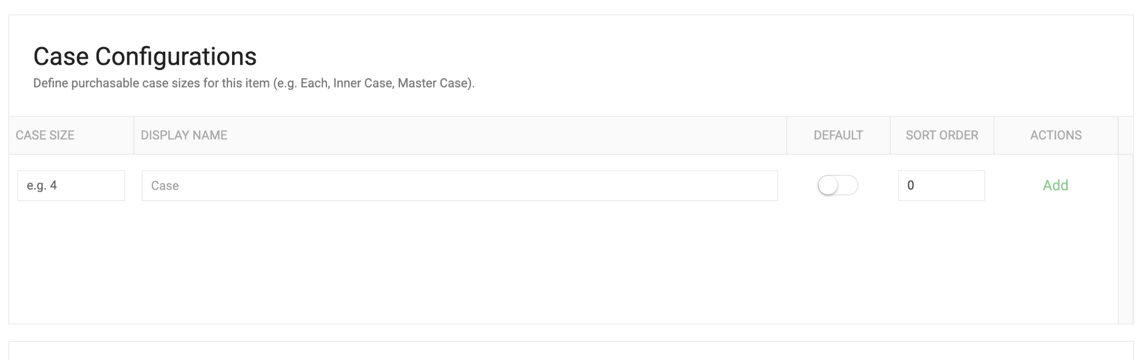Click the blank header cell right of ACTIONS
This screenshot has height=360, width=1145.
(x=1126, y=135)
